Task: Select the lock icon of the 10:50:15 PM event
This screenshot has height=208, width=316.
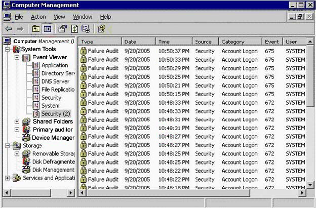Action: 83,94
